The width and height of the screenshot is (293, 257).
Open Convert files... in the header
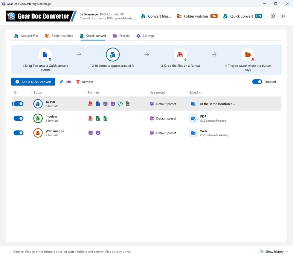pos(156,16)
